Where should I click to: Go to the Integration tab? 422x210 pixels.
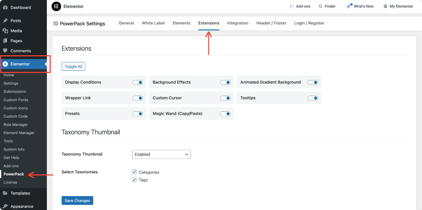coord(238,23)
